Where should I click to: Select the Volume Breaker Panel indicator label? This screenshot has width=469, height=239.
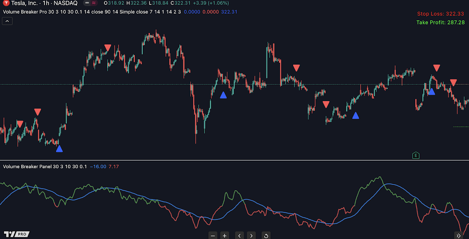(x=27, y=167)
